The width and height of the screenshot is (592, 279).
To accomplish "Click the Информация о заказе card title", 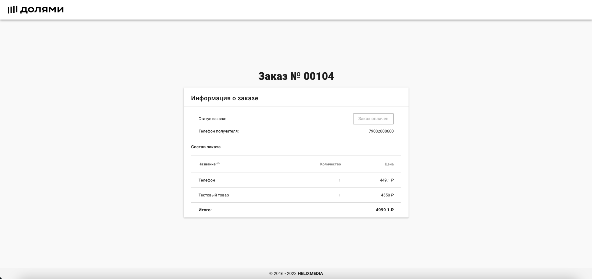I will (x=224, y=98).
